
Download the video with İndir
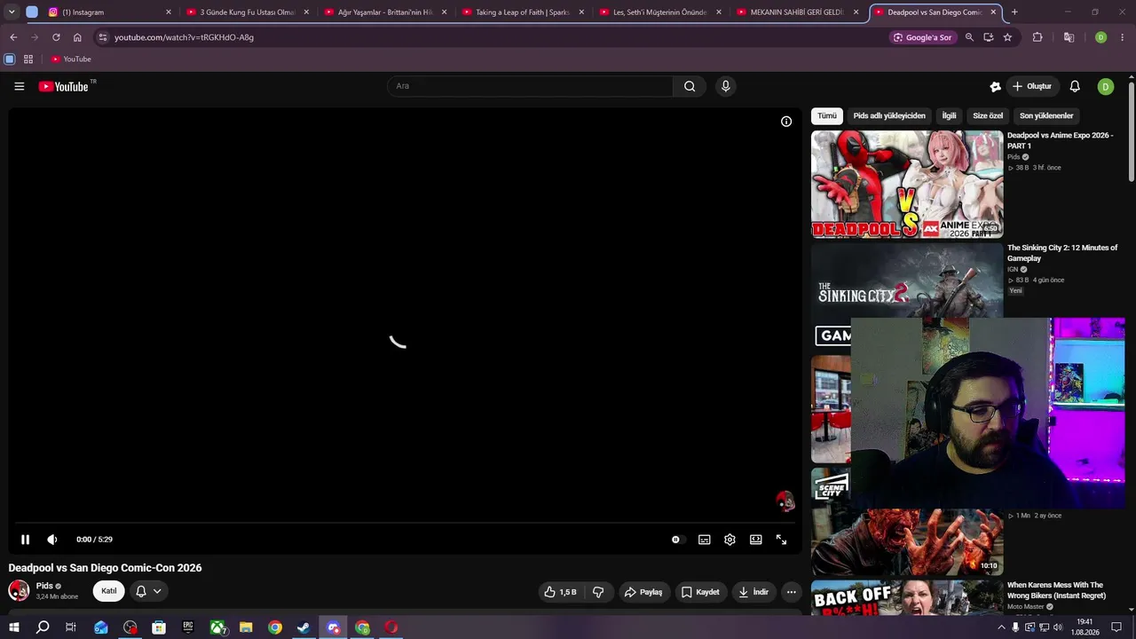753,592
